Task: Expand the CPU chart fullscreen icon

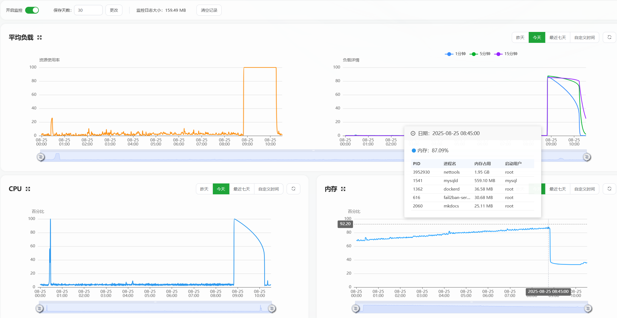Action: tap(28, 189)
